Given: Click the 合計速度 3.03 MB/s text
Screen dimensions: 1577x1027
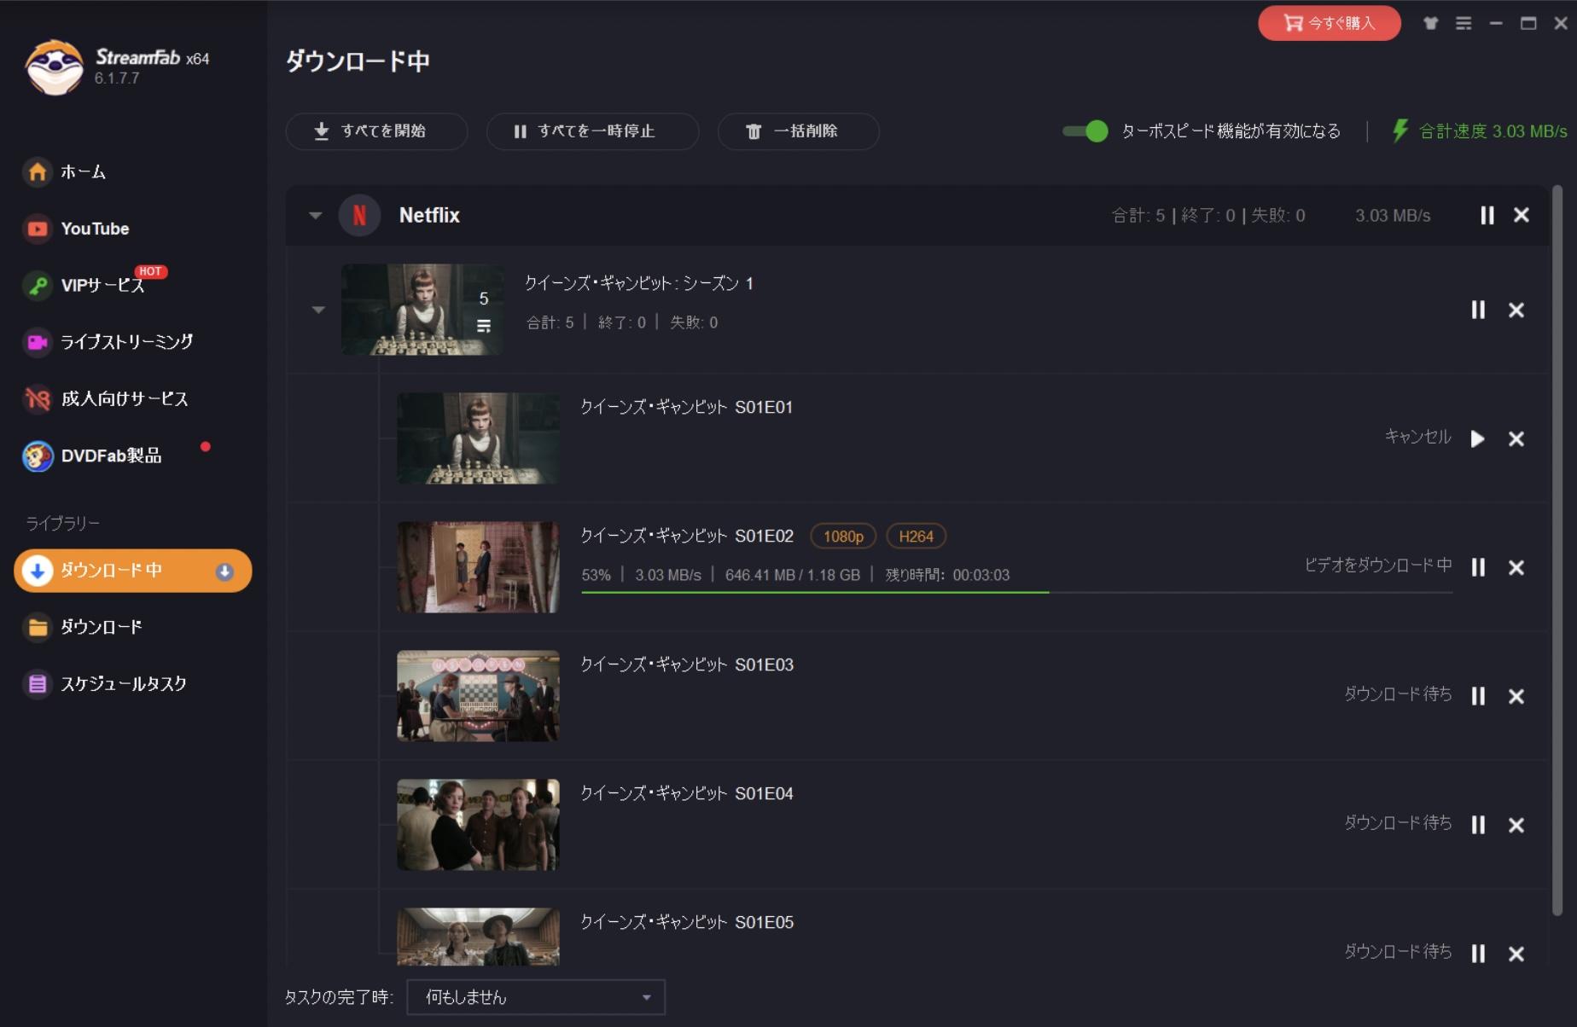Looking at the screenshot, I should [1493, 131].
